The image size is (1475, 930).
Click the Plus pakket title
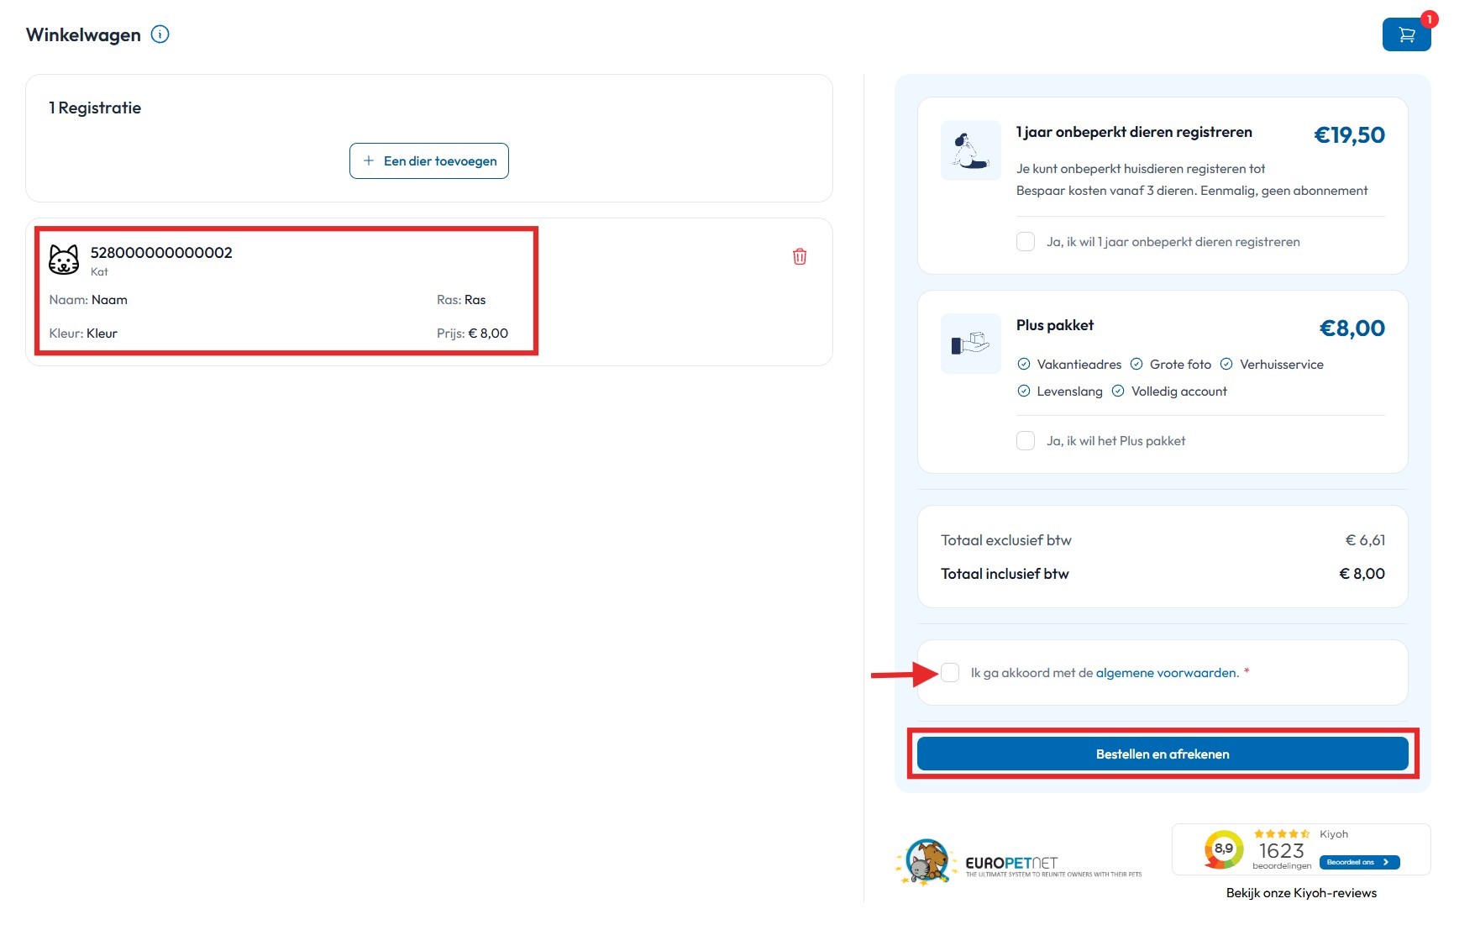pos(1054,326)
